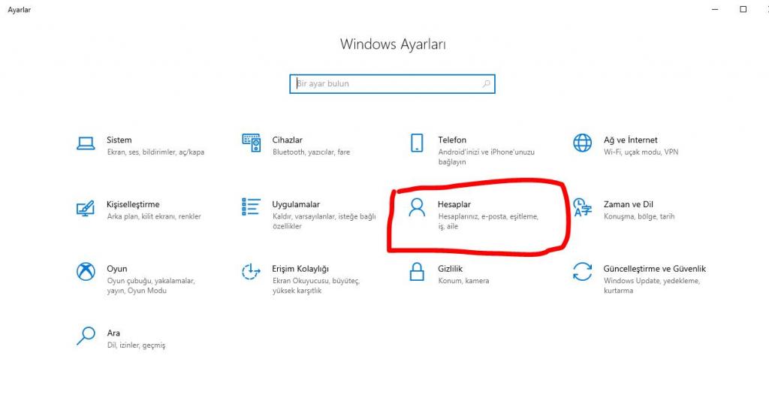The width and height of the screenshot is (769, 404).
Task: Select the Zaman ve Dil icon
Action: pyautogui.click(x=583, y=207)
